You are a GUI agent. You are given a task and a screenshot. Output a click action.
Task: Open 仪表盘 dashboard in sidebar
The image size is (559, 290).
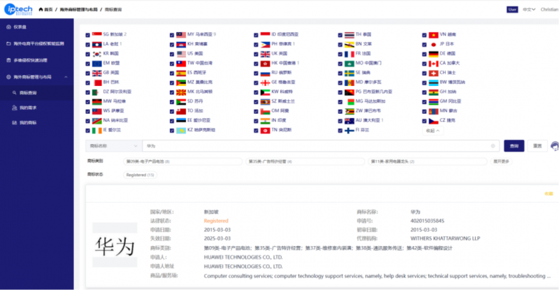[x=20, y=27]
